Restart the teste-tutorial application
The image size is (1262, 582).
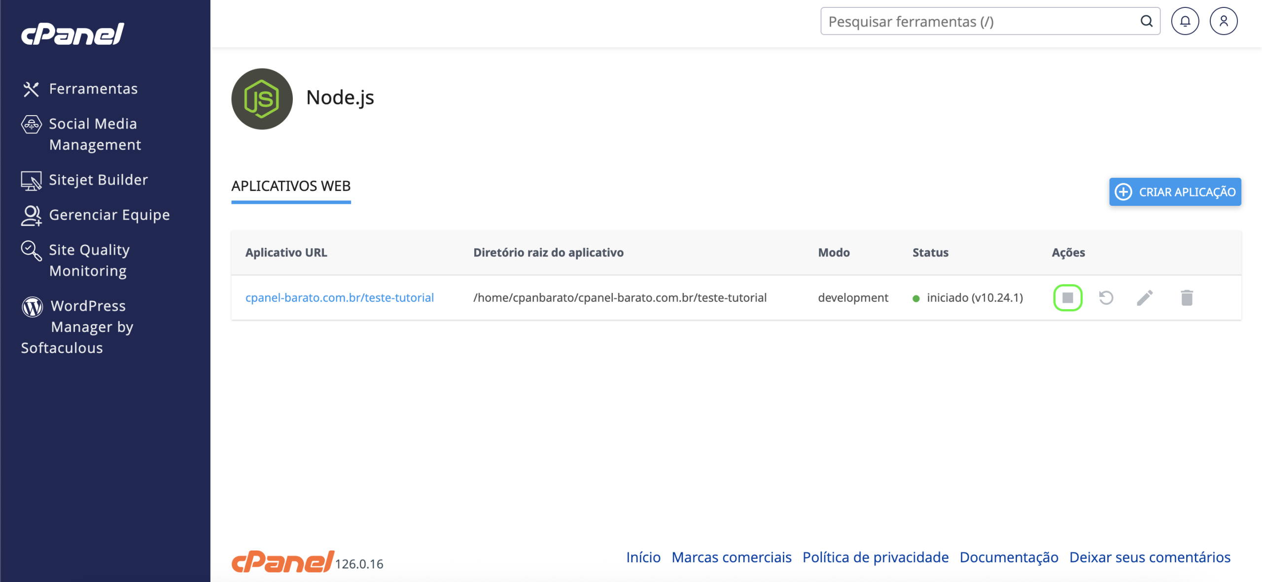[1106, 297]
